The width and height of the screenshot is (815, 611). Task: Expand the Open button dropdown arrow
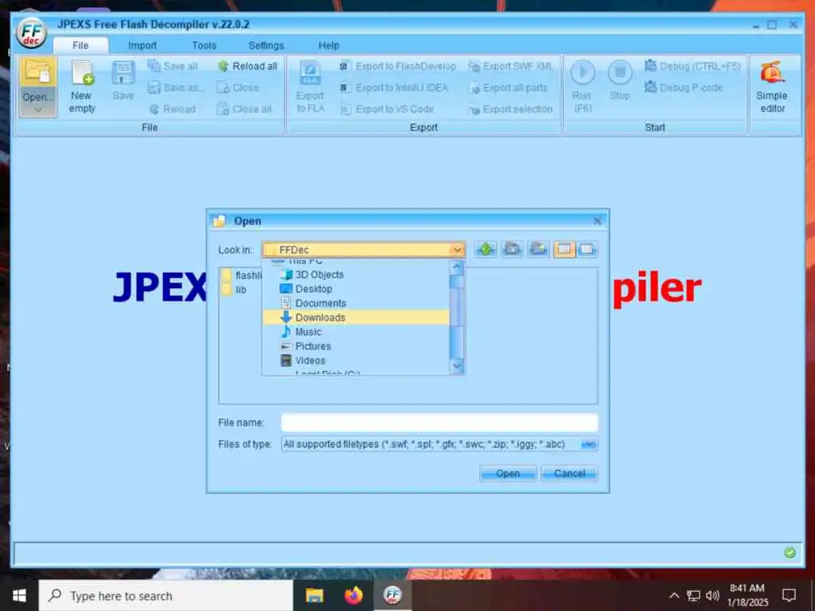[x=38, y=110]
